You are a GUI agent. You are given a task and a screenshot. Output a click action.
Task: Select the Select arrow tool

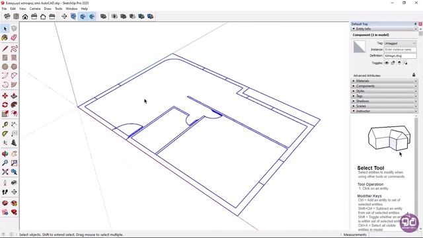coord(5,28)
